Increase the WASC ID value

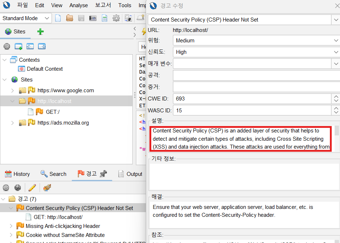pyautogui.click(x=336, y=108)
